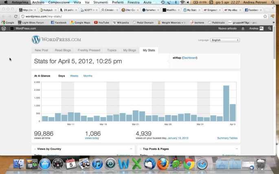Show the chart by Months
Screen dimensions: 279x174
pyautogui.click(x=88, y=76)
